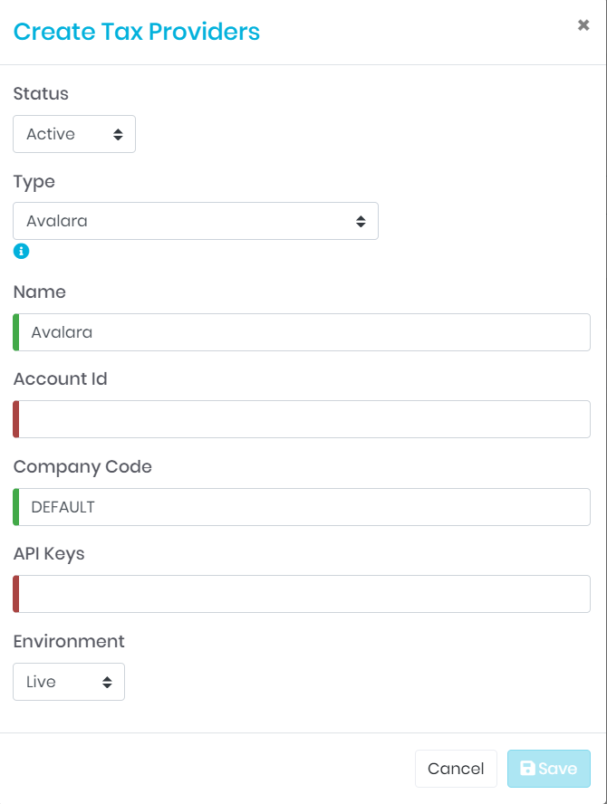This screenshot has height=804, width=607.
Task: Focus the Name field containing Avalara
Action: click(x=303, y=332)
